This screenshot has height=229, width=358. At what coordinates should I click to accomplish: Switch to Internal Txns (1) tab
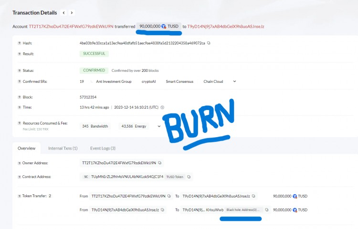(x=63, y=148)
